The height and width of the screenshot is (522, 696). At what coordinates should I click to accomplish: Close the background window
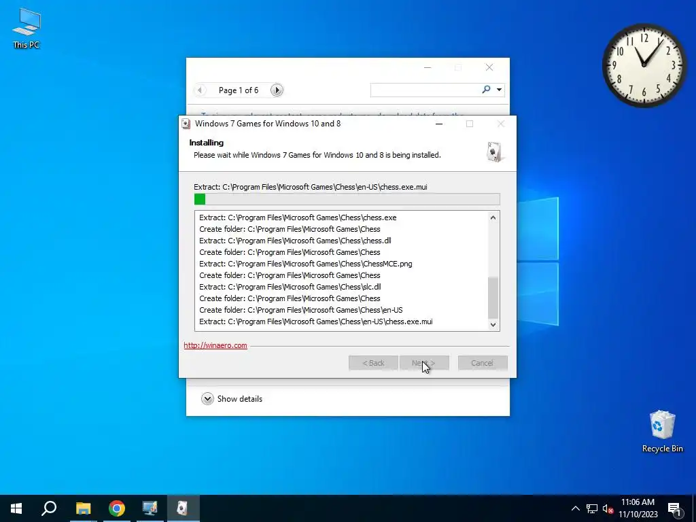pyautogui.click(x=489, y=67)
